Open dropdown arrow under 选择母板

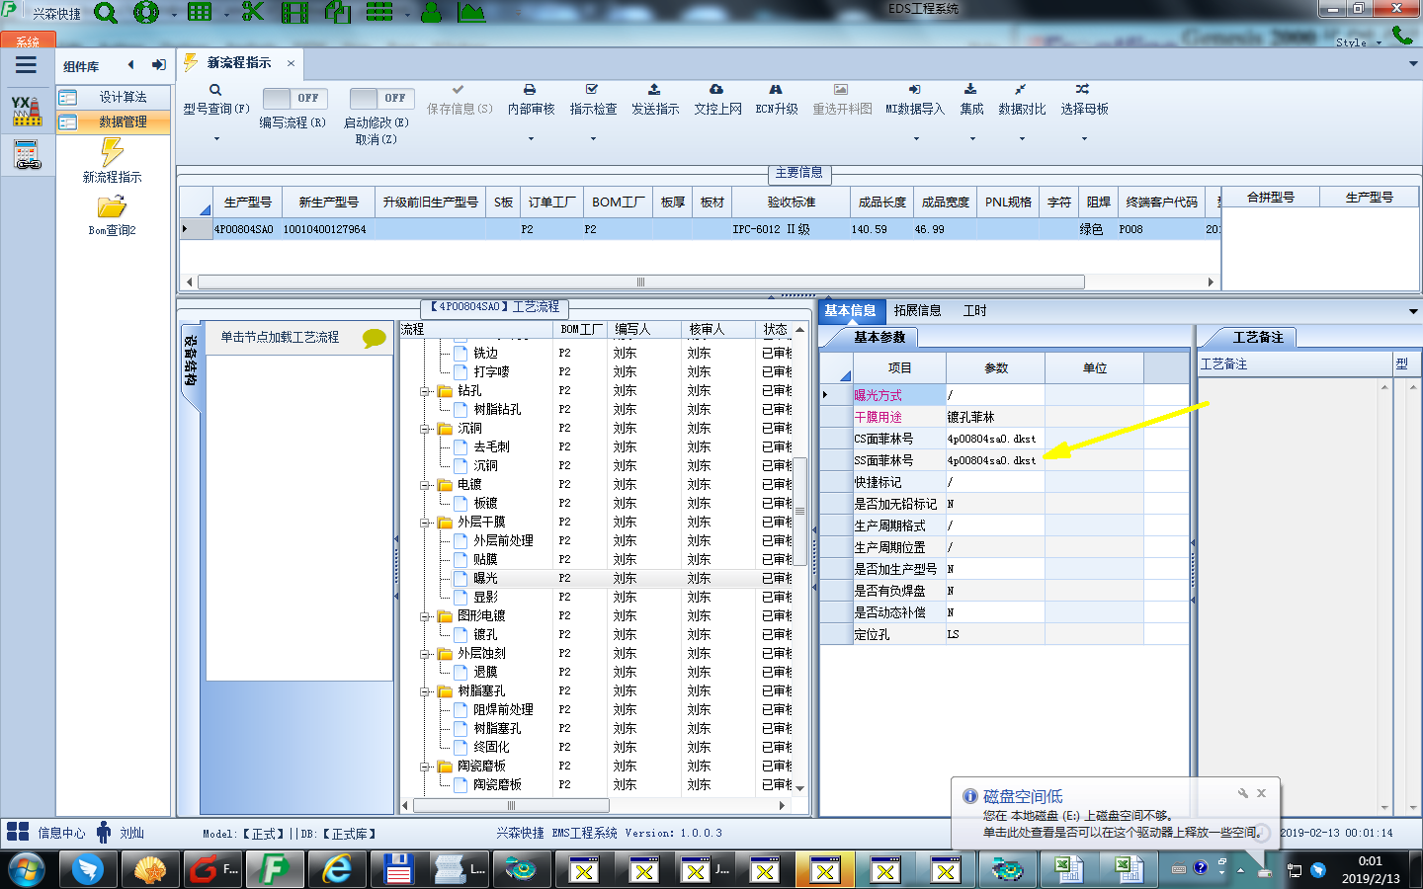[1084, 138]
